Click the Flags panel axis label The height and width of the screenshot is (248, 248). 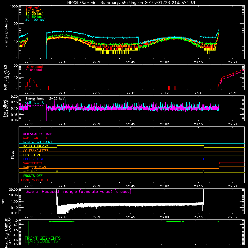pyautogui.click(x=13, y=155)
